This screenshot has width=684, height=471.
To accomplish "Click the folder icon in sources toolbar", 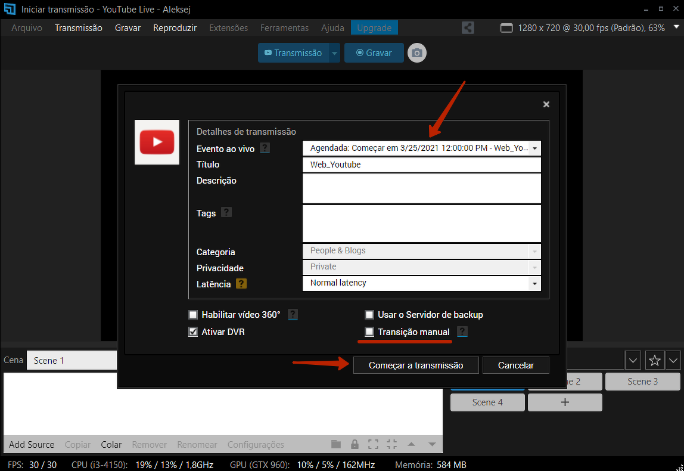I will 336,444.
